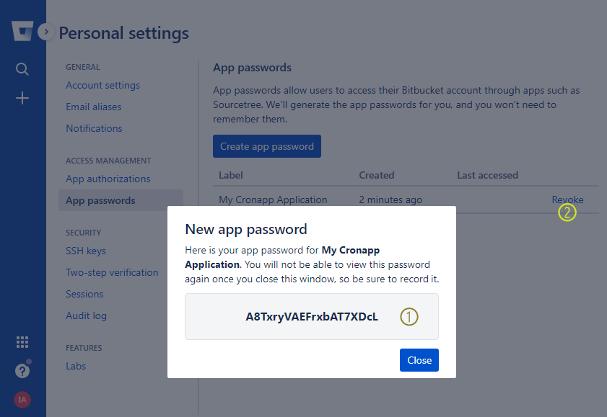607x417 pixels.
Task: Select App passwords in the sidebar
Action: pos(121,200)
